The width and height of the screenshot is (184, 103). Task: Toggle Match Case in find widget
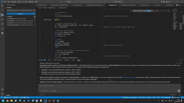[147, 11]
